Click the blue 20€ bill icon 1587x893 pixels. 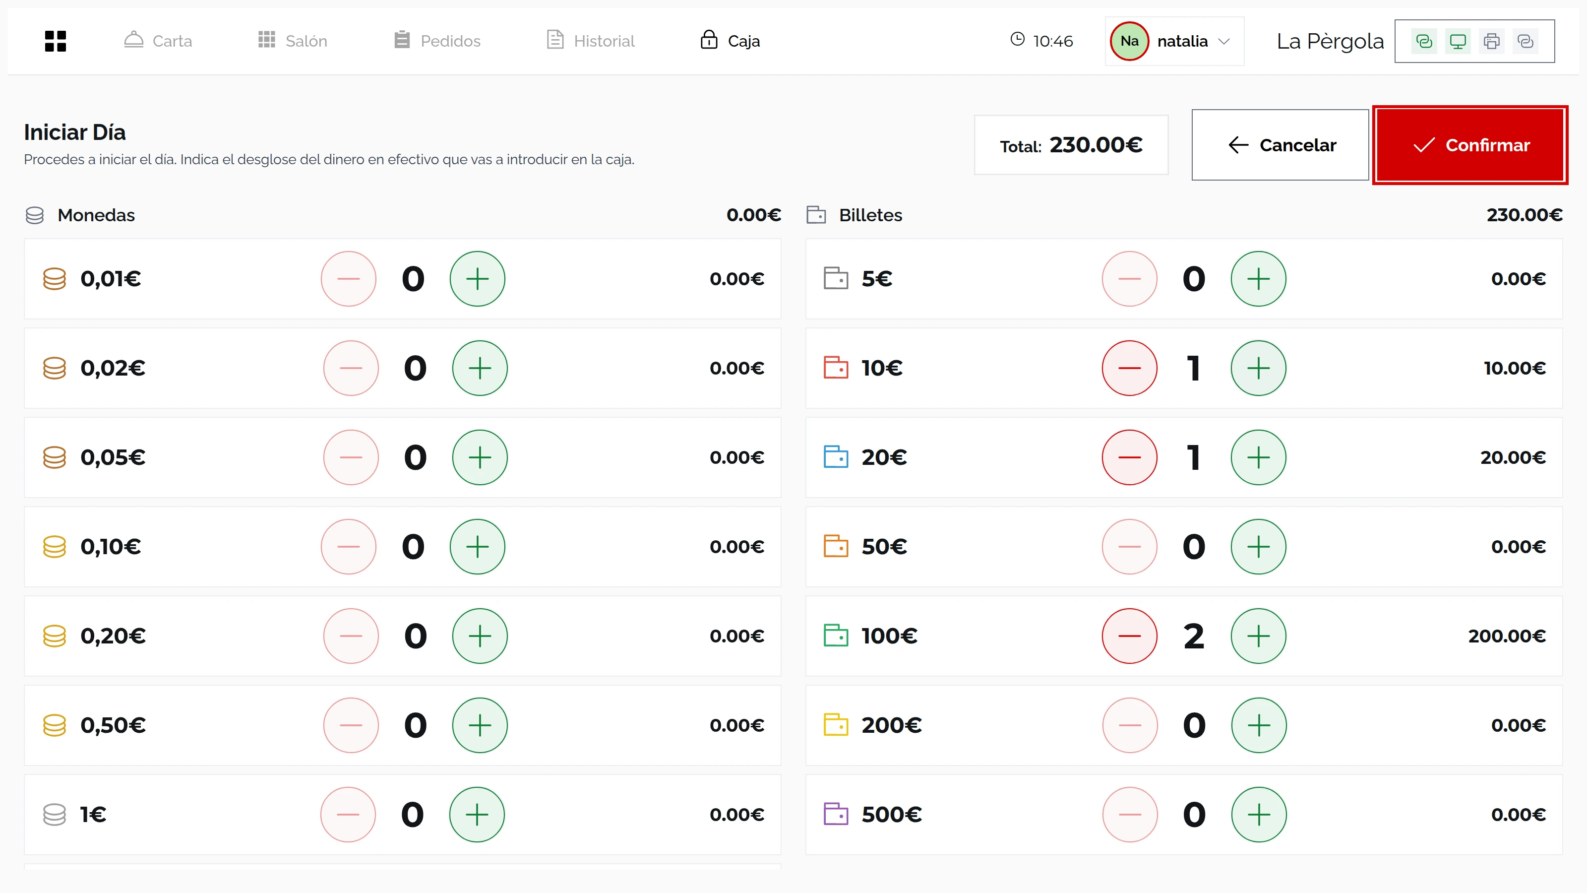[836, 457]
